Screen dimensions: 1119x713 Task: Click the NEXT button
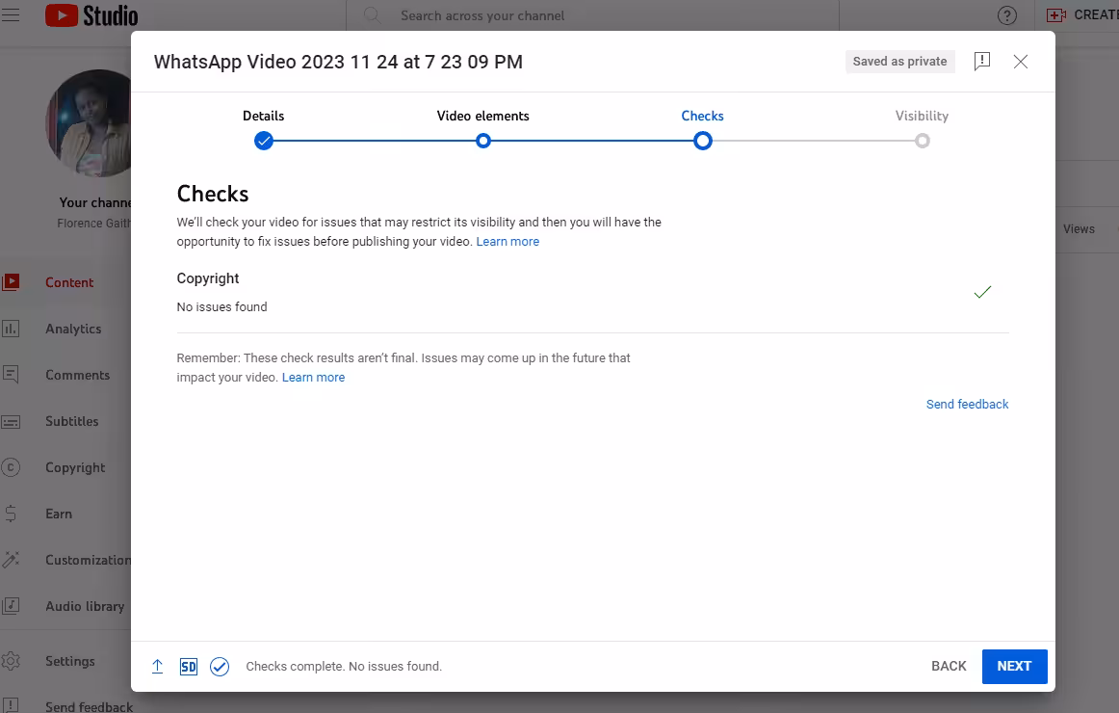point(1014,667)
